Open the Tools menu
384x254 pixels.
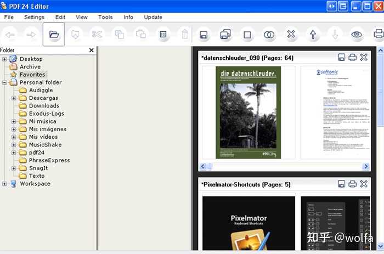point(105,17)
